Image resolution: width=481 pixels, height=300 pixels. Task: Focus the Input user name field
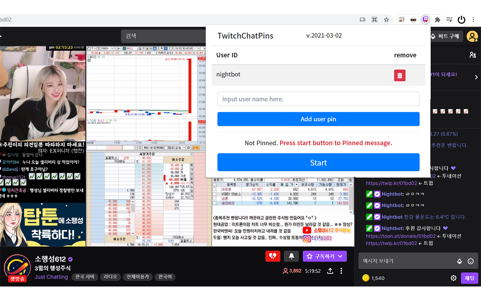pyautogui.click(x=318, y=99)
